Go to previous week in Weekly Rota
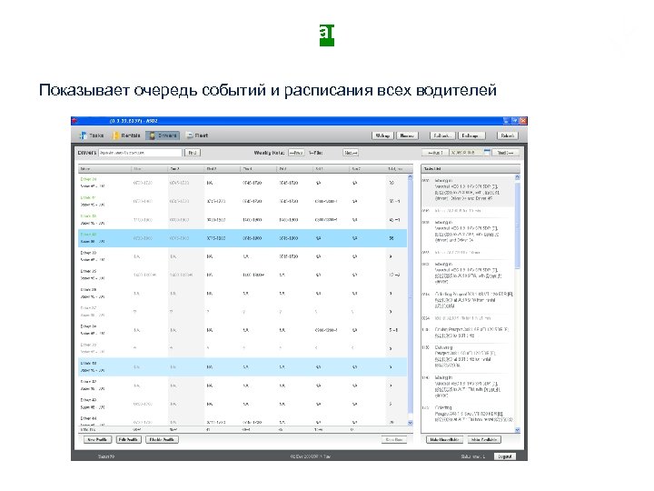Image resolution: width=654 pixels, height=491 pixels. 296,153
